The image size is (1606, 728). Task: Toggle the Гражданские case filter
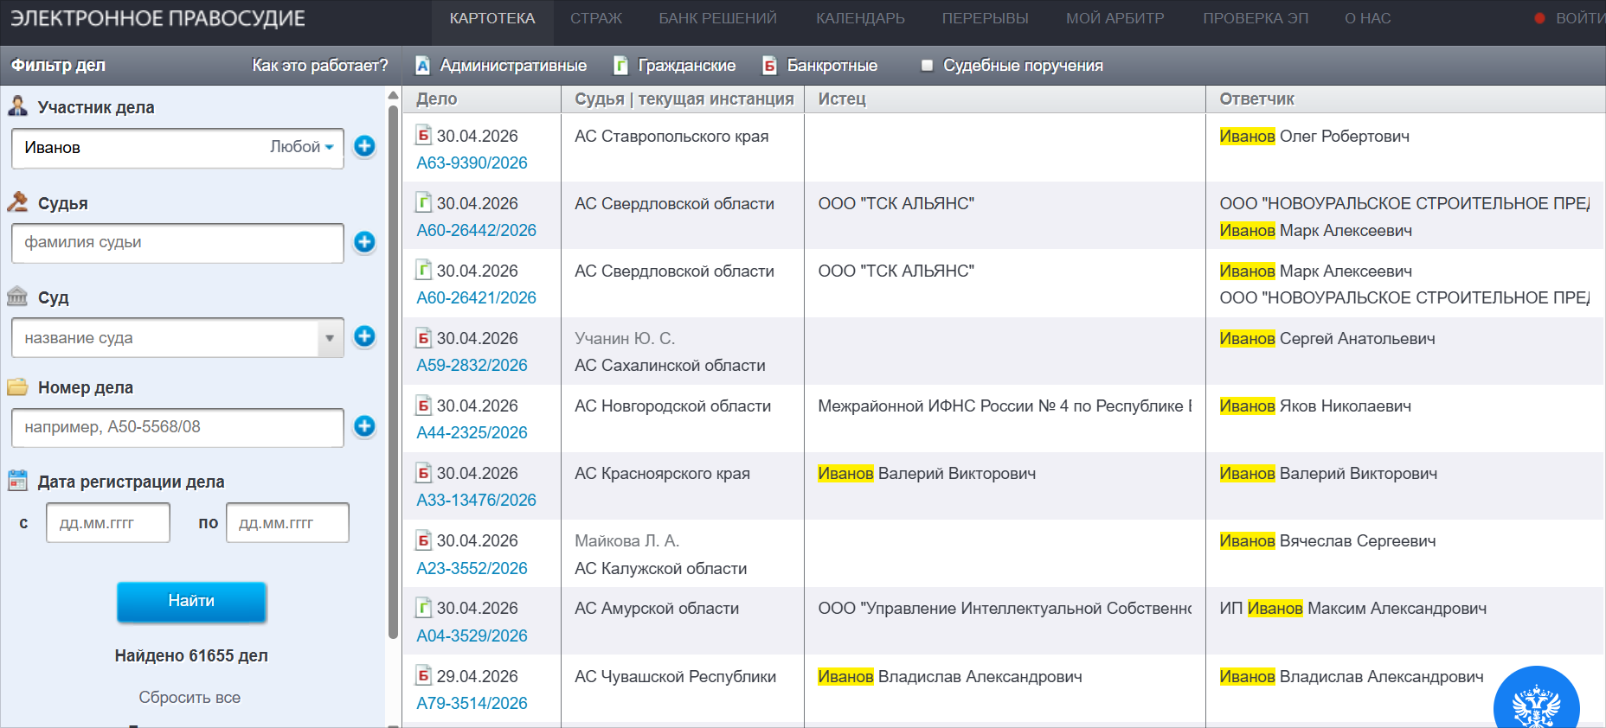point(675,66)
